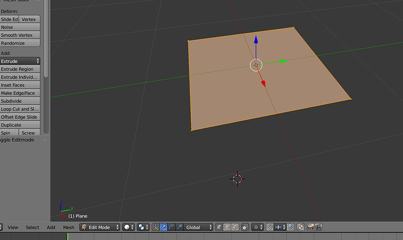Click the Inset Faces button

tap(20, 85)
